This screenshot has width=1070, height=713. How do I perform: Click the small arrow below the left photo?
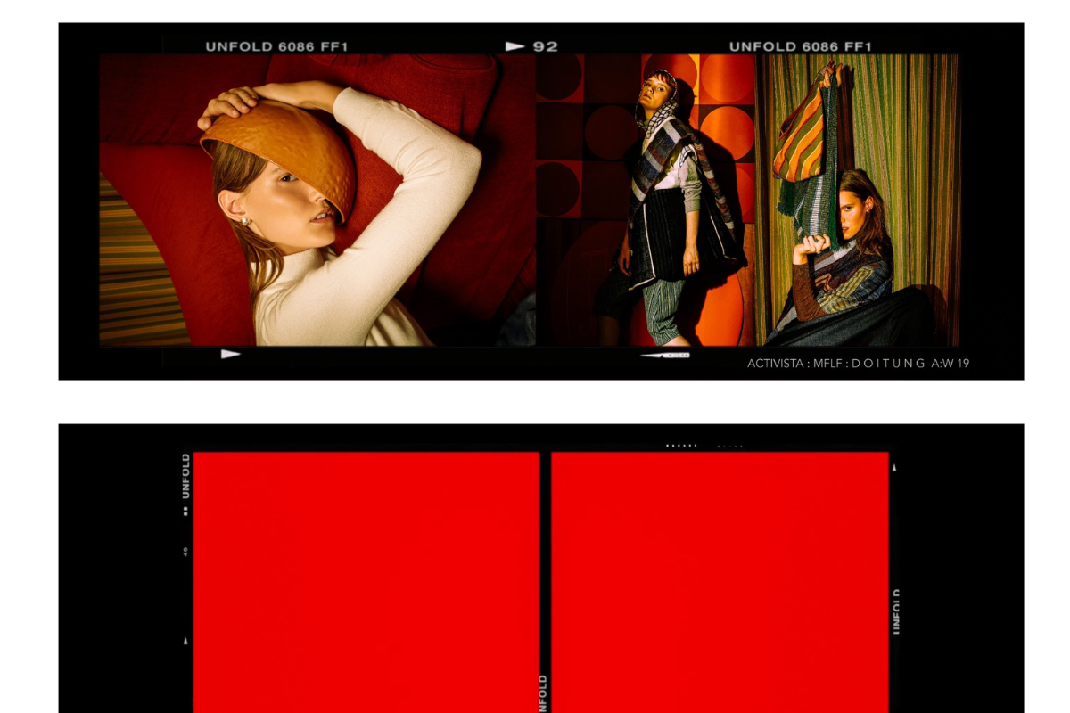231,354
